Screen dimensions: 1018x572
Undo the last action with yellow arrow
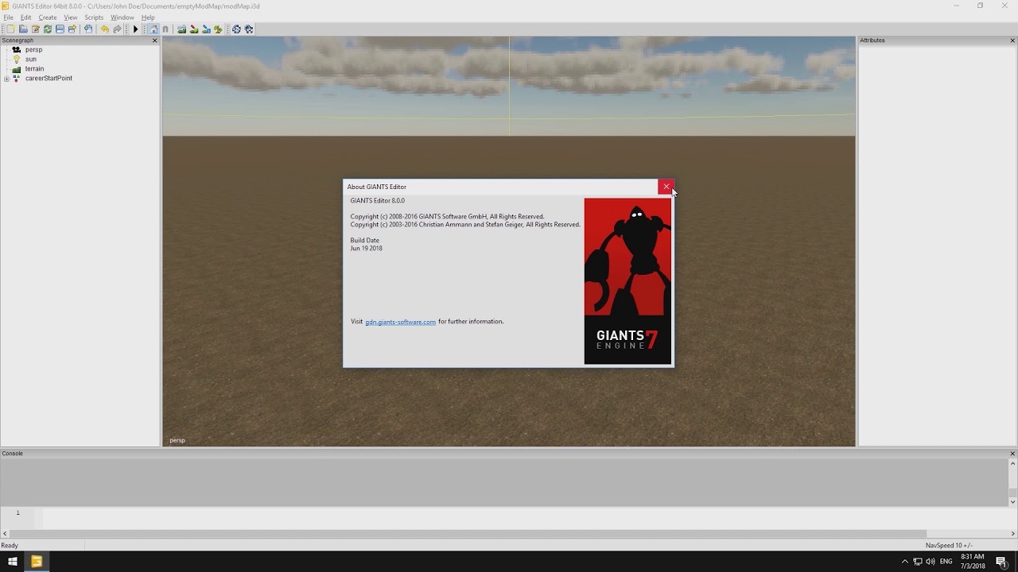click(x=104, y=29)
